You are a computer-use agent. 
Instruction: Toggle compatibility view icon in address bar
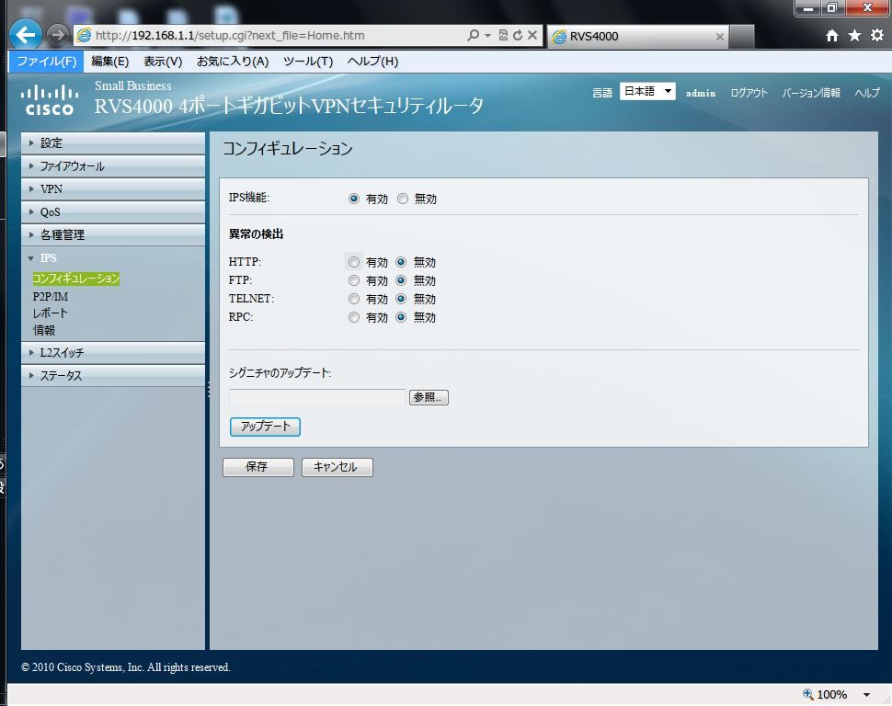pos(503,35)
